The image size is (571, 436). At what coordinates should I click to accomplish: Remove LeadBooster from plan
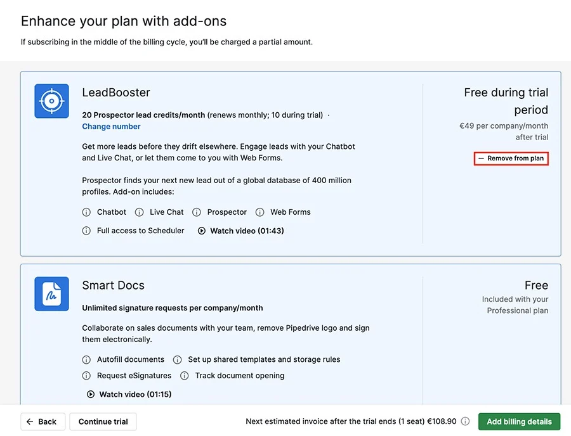[511, 158]
